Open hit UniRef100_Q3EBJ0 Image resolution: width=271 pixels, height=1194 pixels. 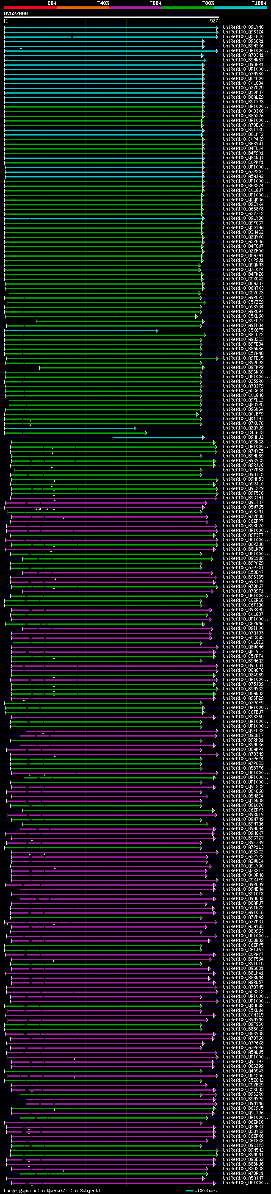click(x=243, y=36)
